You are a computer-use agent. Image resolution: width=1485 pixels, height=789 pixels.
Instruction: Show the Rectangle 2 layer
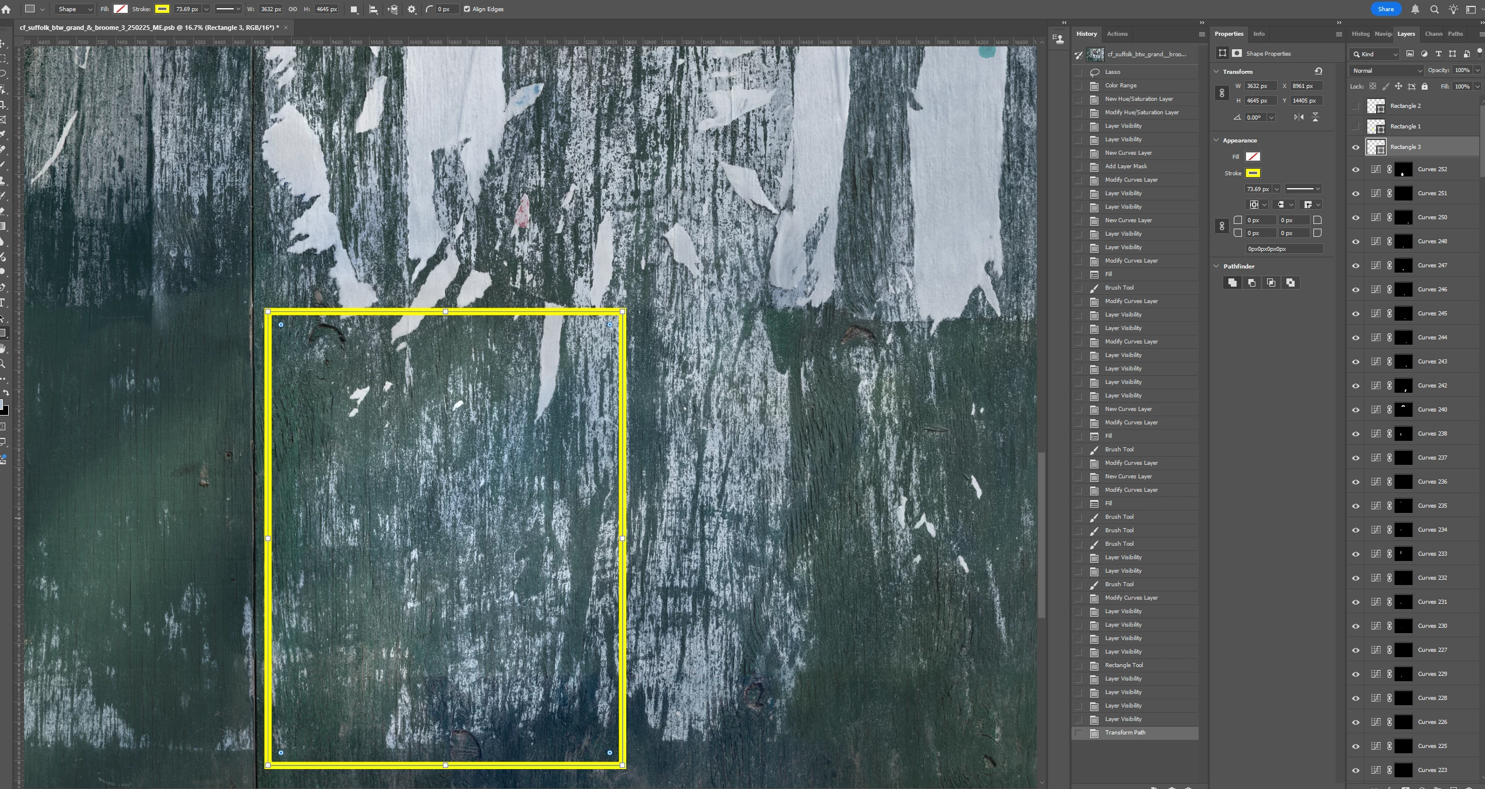pos(1356,106)
